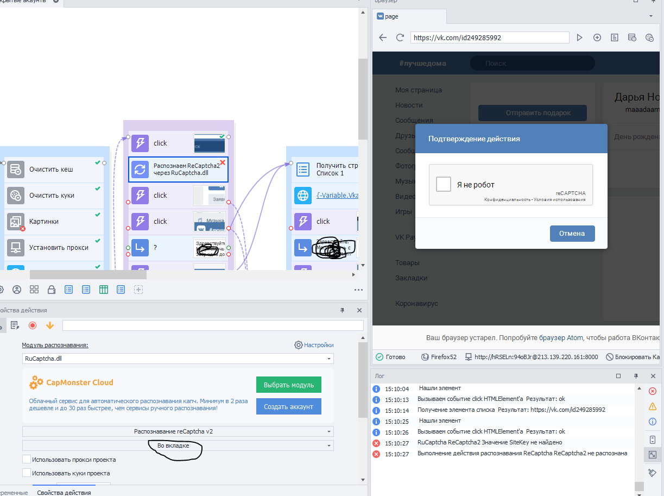The image size is (664, 496).
Task: Click the green table icon under the canvas
Action: pos(104,290)
